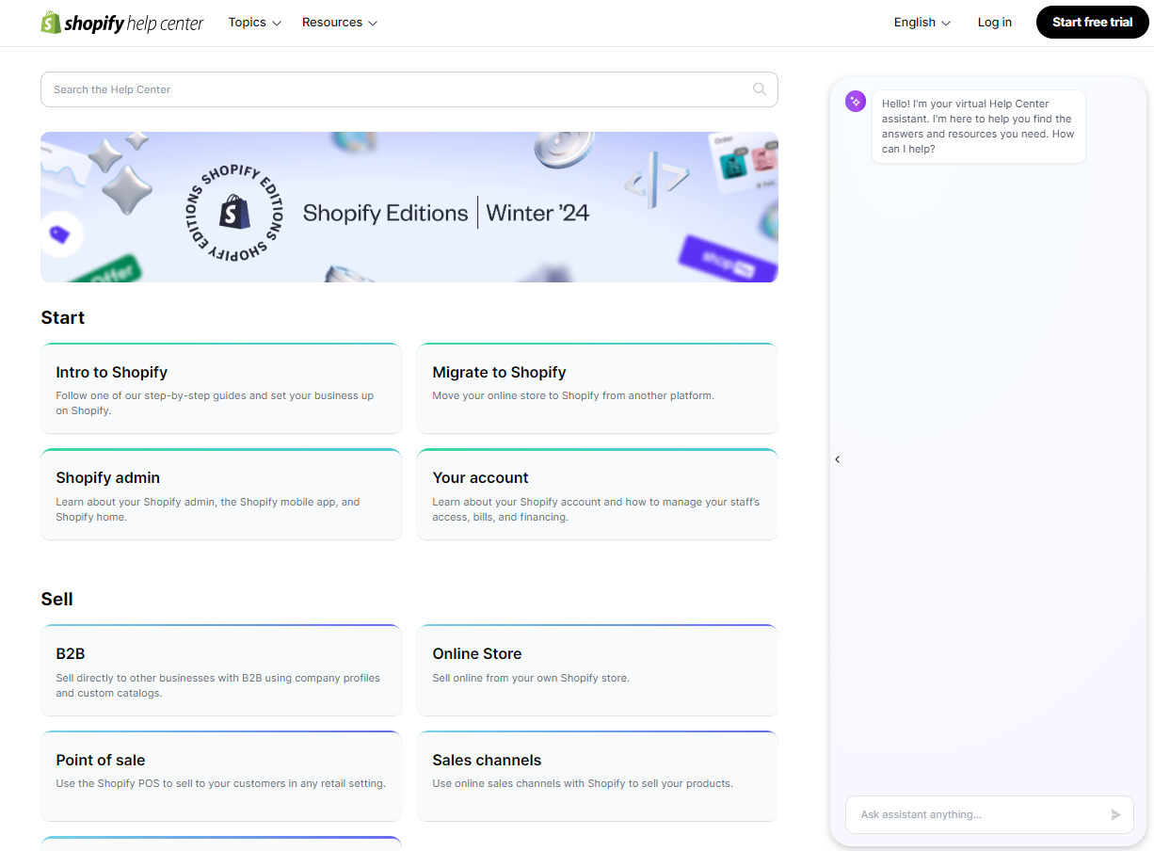The image size is (1154, 851).
Task: Open the Migrate to Shopify topic
Action: (597, 388)
